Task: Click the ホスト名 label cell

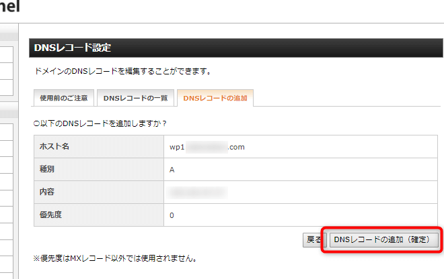Action: pos(98,147)
